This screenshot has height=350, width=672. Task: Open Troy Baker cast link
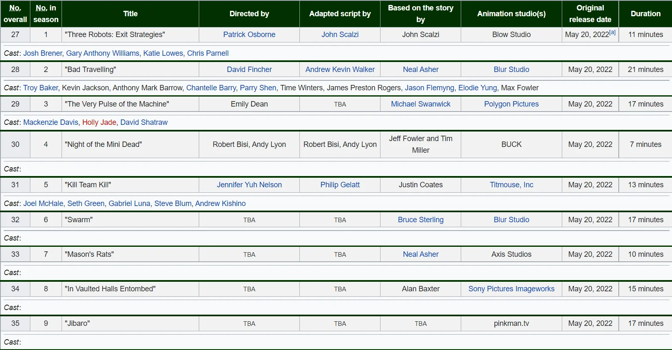tap(40, 88)
